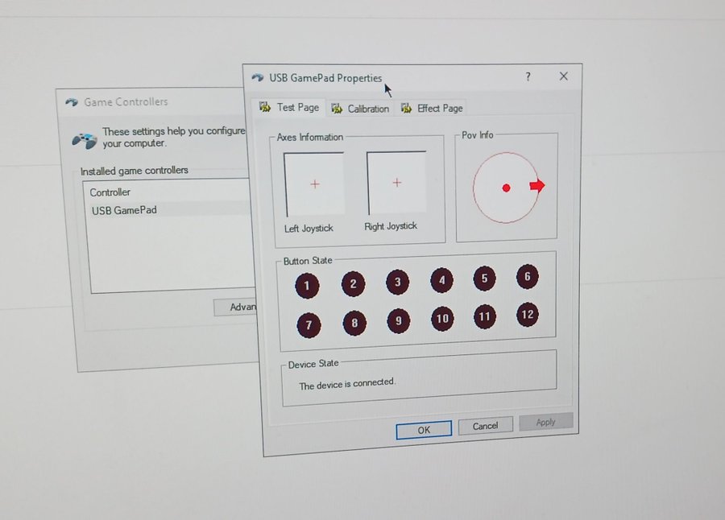Click button indicator number 4
This screenshot has width=725, height=520.
pyautogui.click(x=441, y=280)
